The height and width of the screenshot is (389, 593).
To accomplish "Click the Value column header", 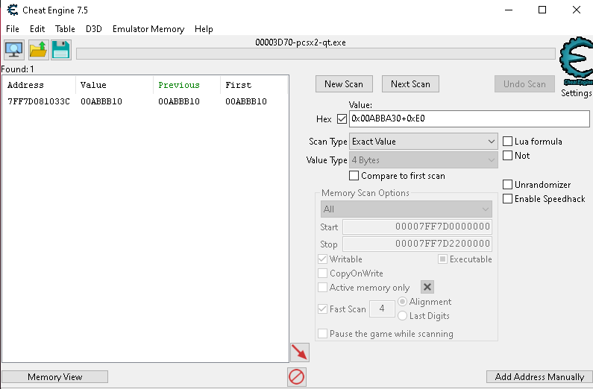I will [115, 85].
